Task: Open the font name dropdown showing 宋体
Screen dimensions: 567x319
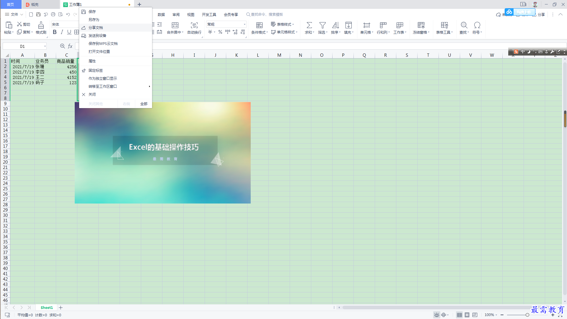Action: pos(65,24)
